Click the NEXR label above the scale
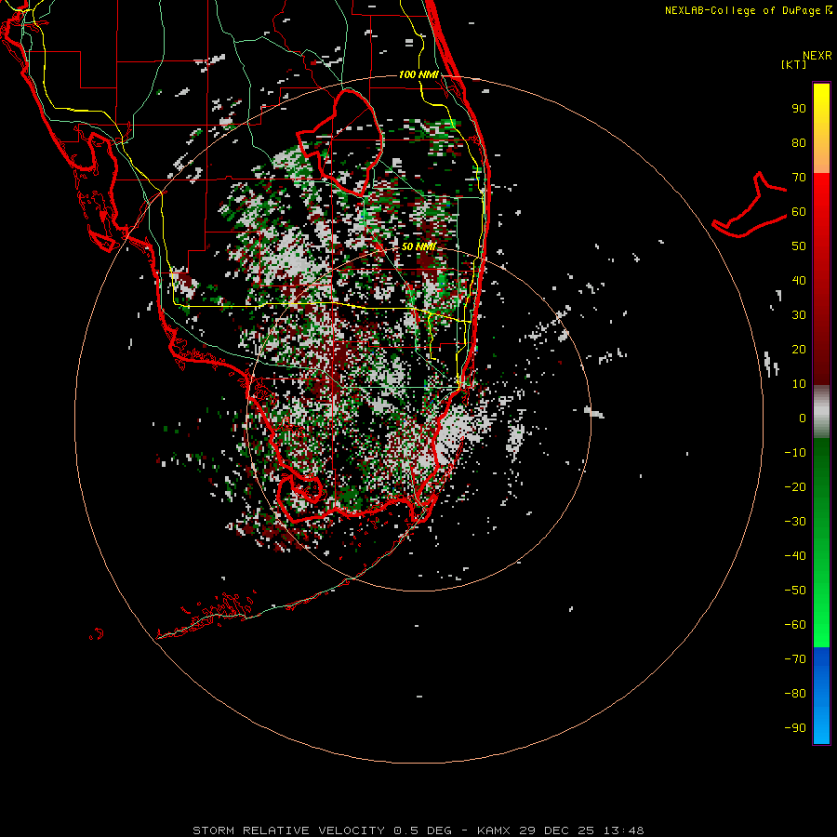 (x=817, y=56)
